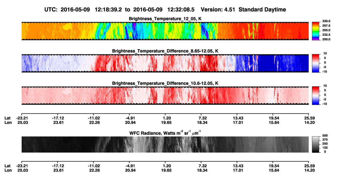Click the 'Brightness_Temperature_Difference_8.65-12.05, K' title
Image resolution: width=343 pixels, height=176 pixels.
click(165, 51)
